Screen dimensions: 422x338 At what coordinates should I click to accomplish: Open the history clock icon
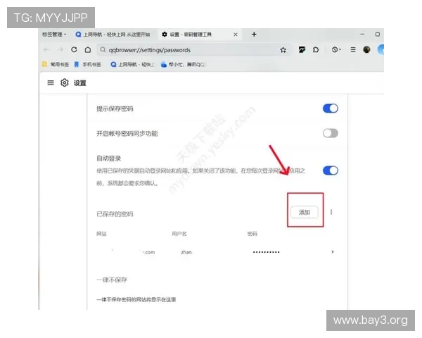335,49
